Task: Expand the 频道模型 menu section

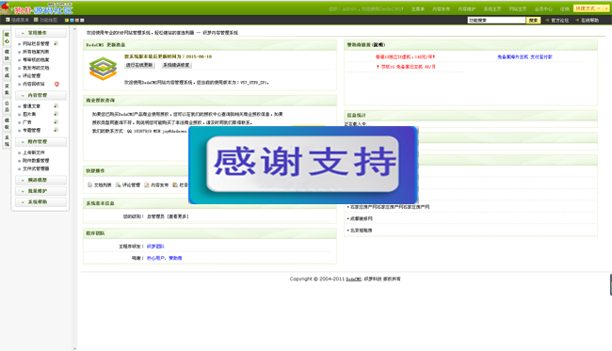Action: (x=41, y=180)
